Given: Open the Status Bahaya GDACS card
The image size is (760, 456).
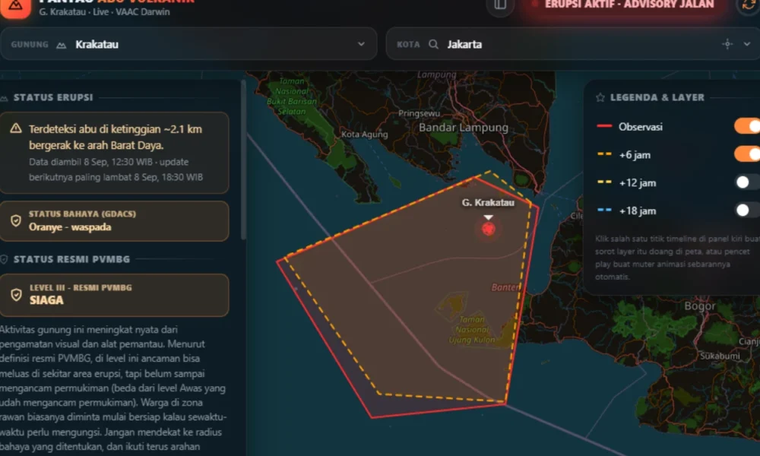Looking at the screenshot, I should pos(115,221).
